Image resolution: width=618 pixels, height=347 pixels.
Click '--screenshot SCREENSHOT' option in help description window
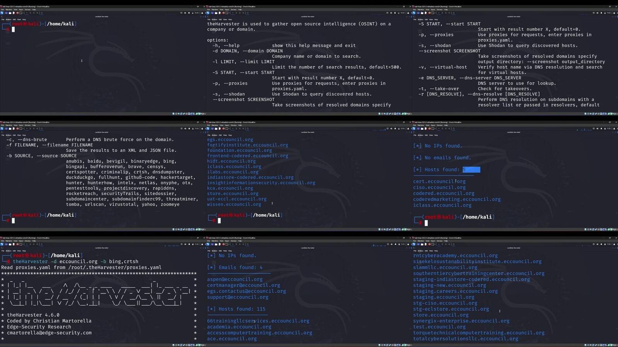(x=243, y=100)
